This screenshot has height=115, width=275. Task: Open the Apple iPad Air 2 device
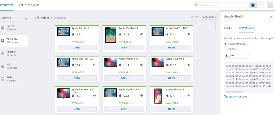(x=77, y=48)
